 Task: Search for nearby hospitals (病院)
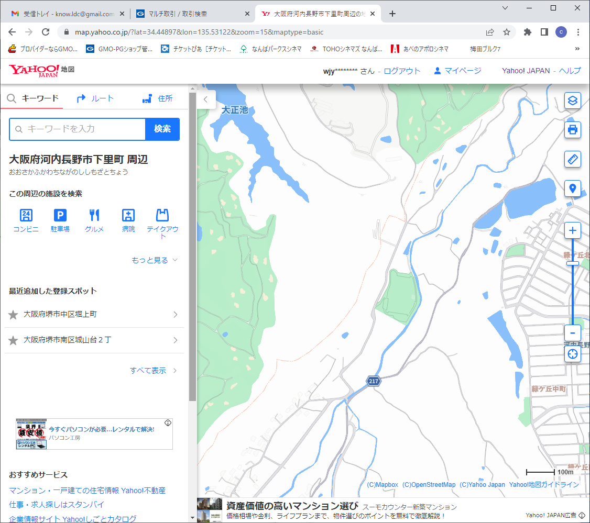[x=128, y=220]
